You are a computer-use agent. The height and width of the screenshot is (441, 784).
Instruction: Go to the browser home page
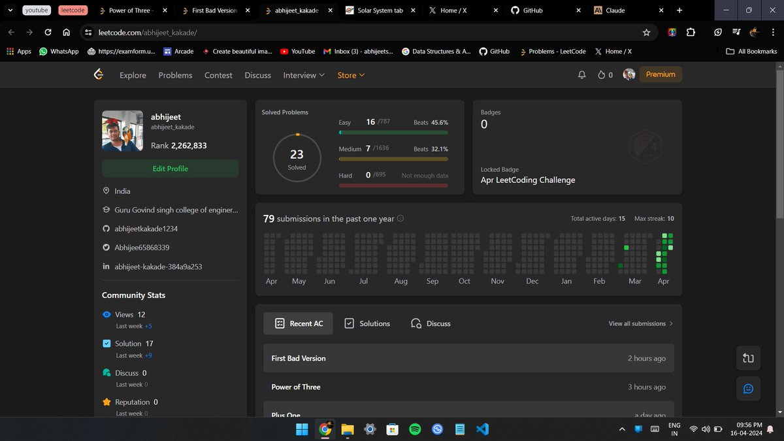(x=66, y=32)
